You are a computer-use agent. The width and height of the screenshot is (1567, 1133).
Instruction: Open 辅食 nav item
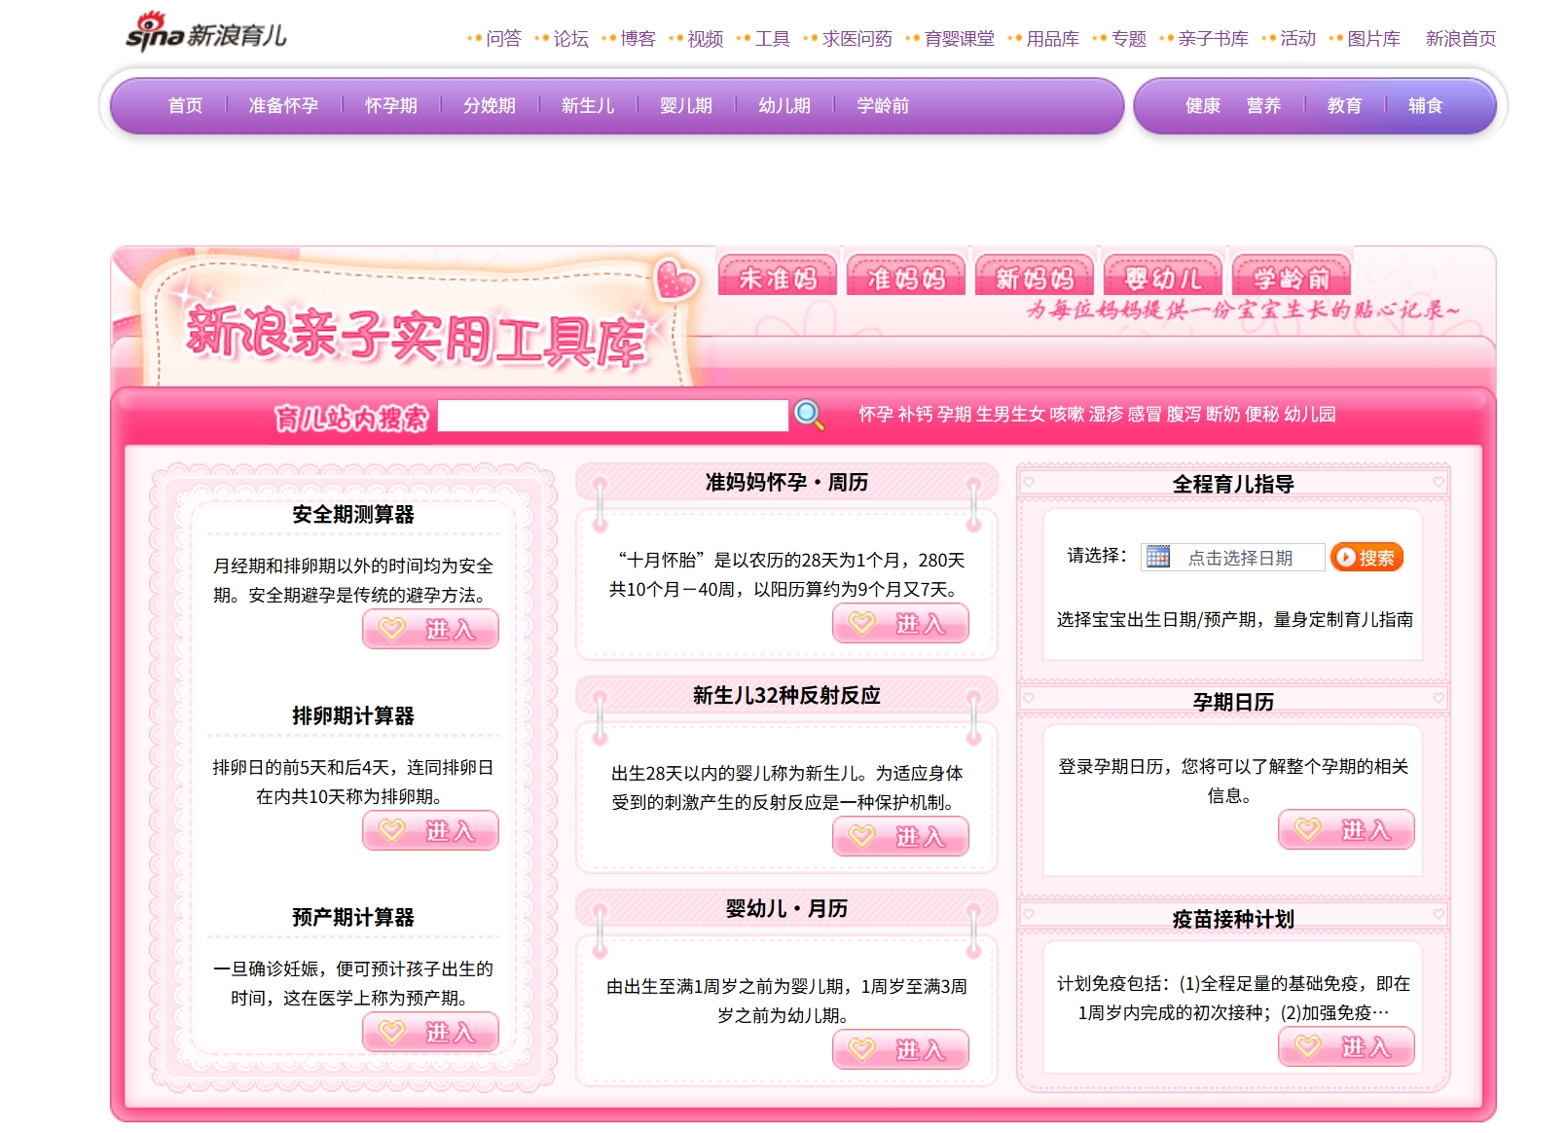[1425, 105]
